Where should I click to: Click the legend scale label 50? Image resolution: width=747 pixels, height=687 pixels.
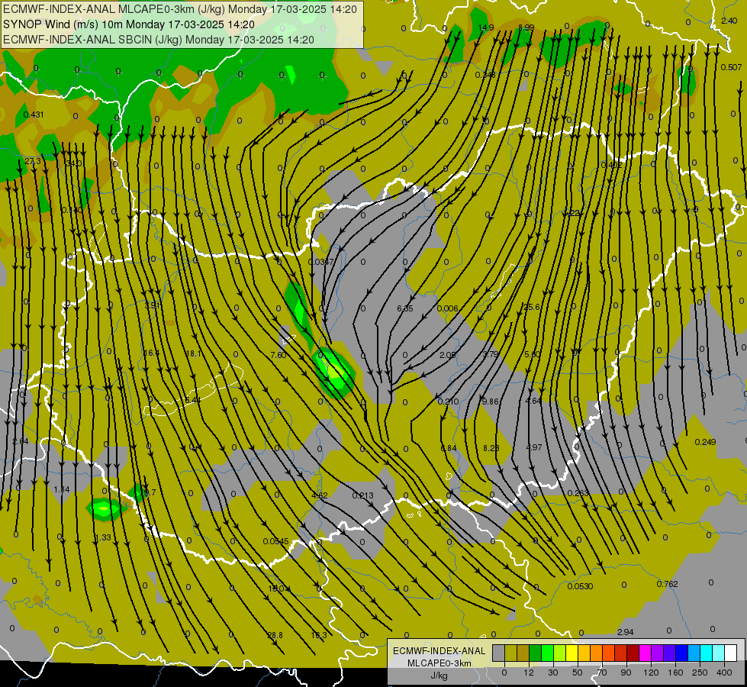(x=578, y=672)
